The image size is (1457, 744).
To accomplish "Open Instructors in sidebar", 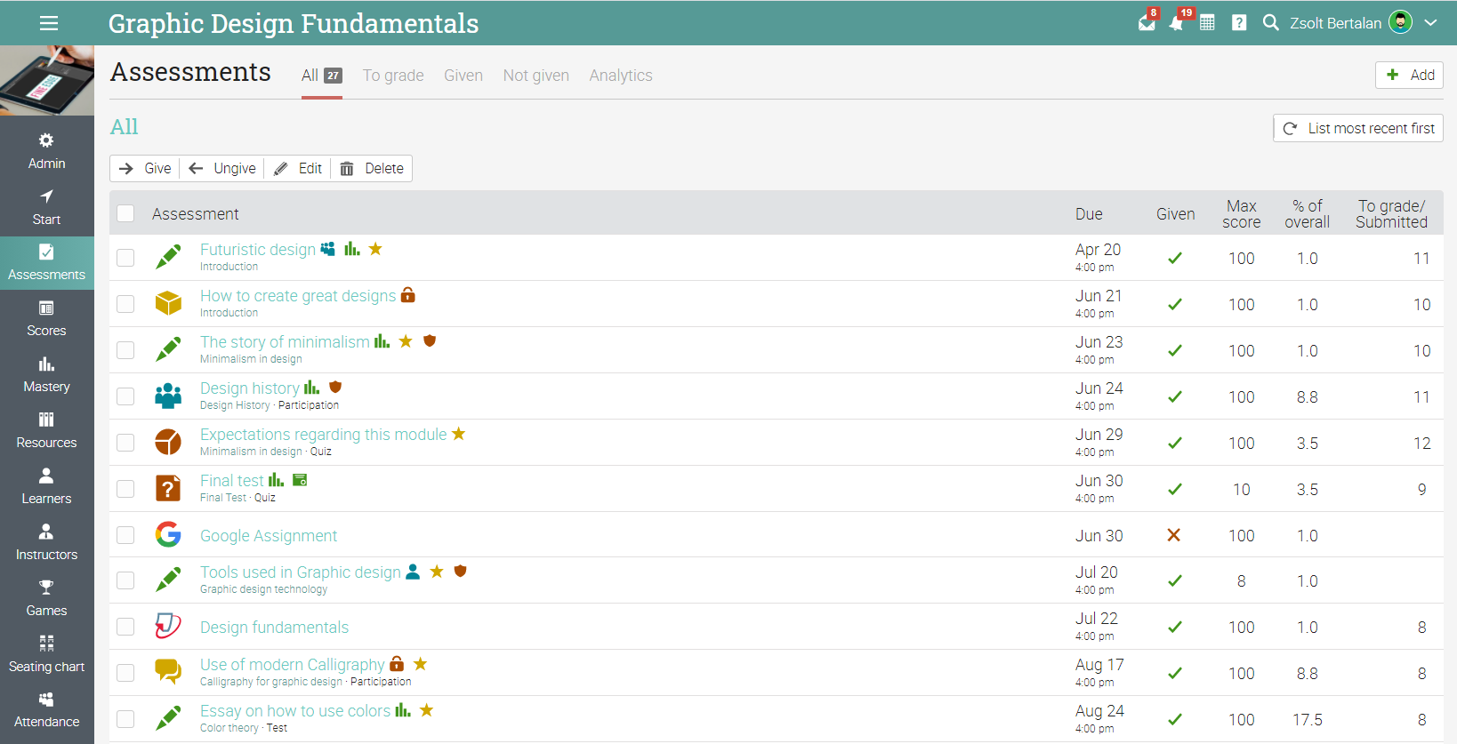I will tap(46, 543).
